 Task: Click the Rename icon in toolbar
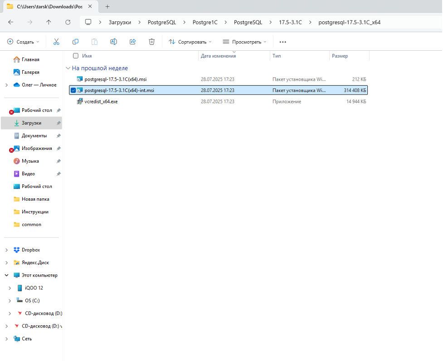pyautogui.click(x=113, y=42)
